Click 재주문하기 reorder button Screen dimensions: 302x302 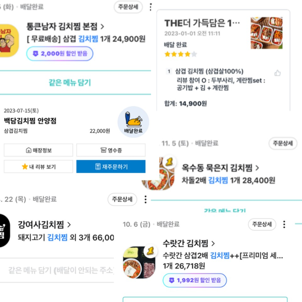click(111, 166)
